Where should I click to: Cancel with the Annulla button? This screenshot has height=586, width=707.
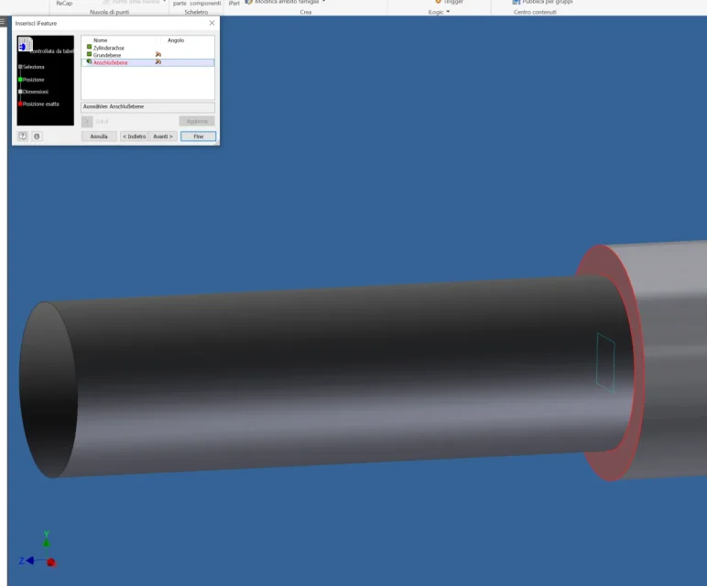(99, 136)
